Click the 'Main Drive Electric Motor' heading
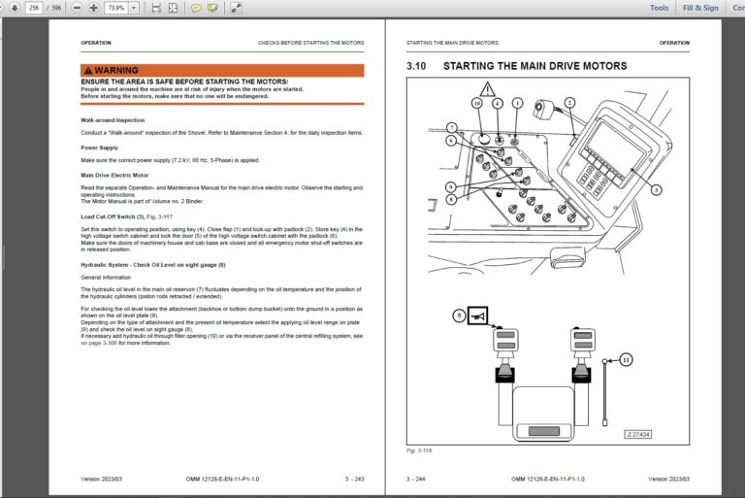 [114, 176]
